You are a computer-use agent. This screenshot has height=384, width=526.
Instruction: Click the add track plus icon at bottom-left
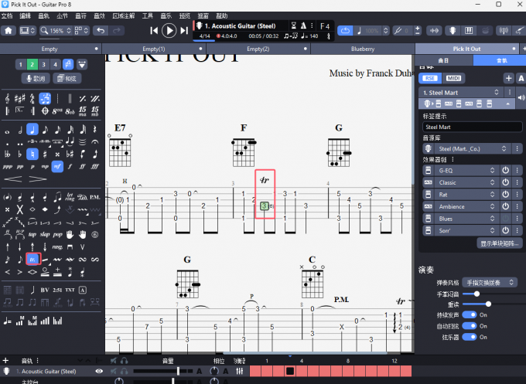6,361
